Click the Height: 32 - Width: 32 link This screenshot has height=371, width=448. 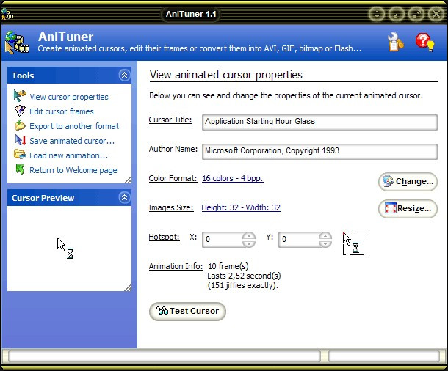pos(241,207)
